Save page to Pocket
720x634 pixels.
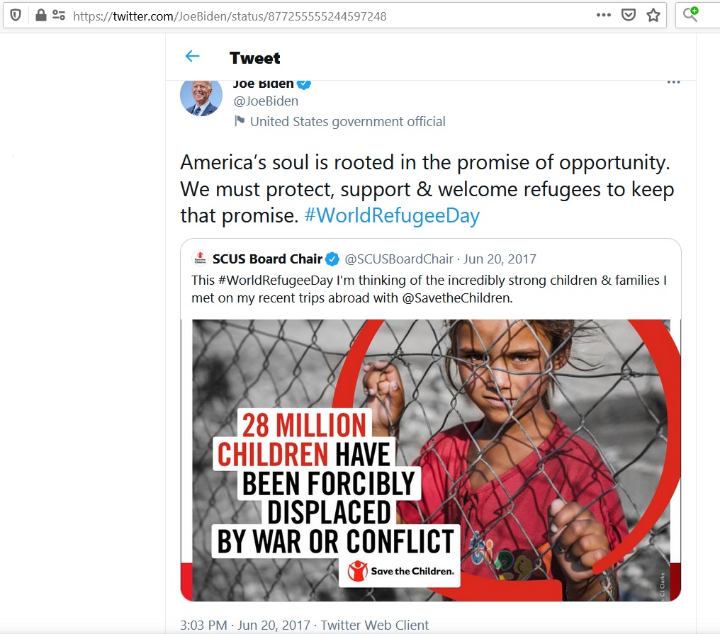[628, 15]
